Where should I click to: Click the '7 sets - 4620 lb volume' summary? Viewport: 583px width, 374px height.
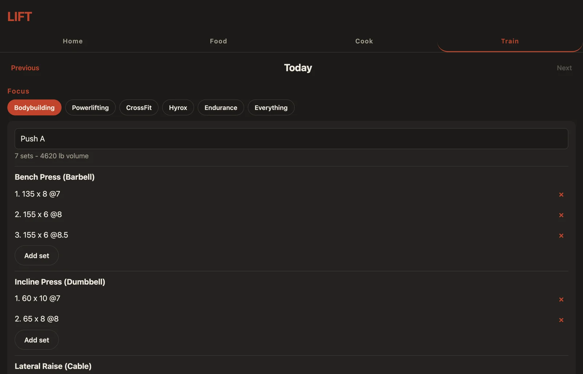coord(52,156)
